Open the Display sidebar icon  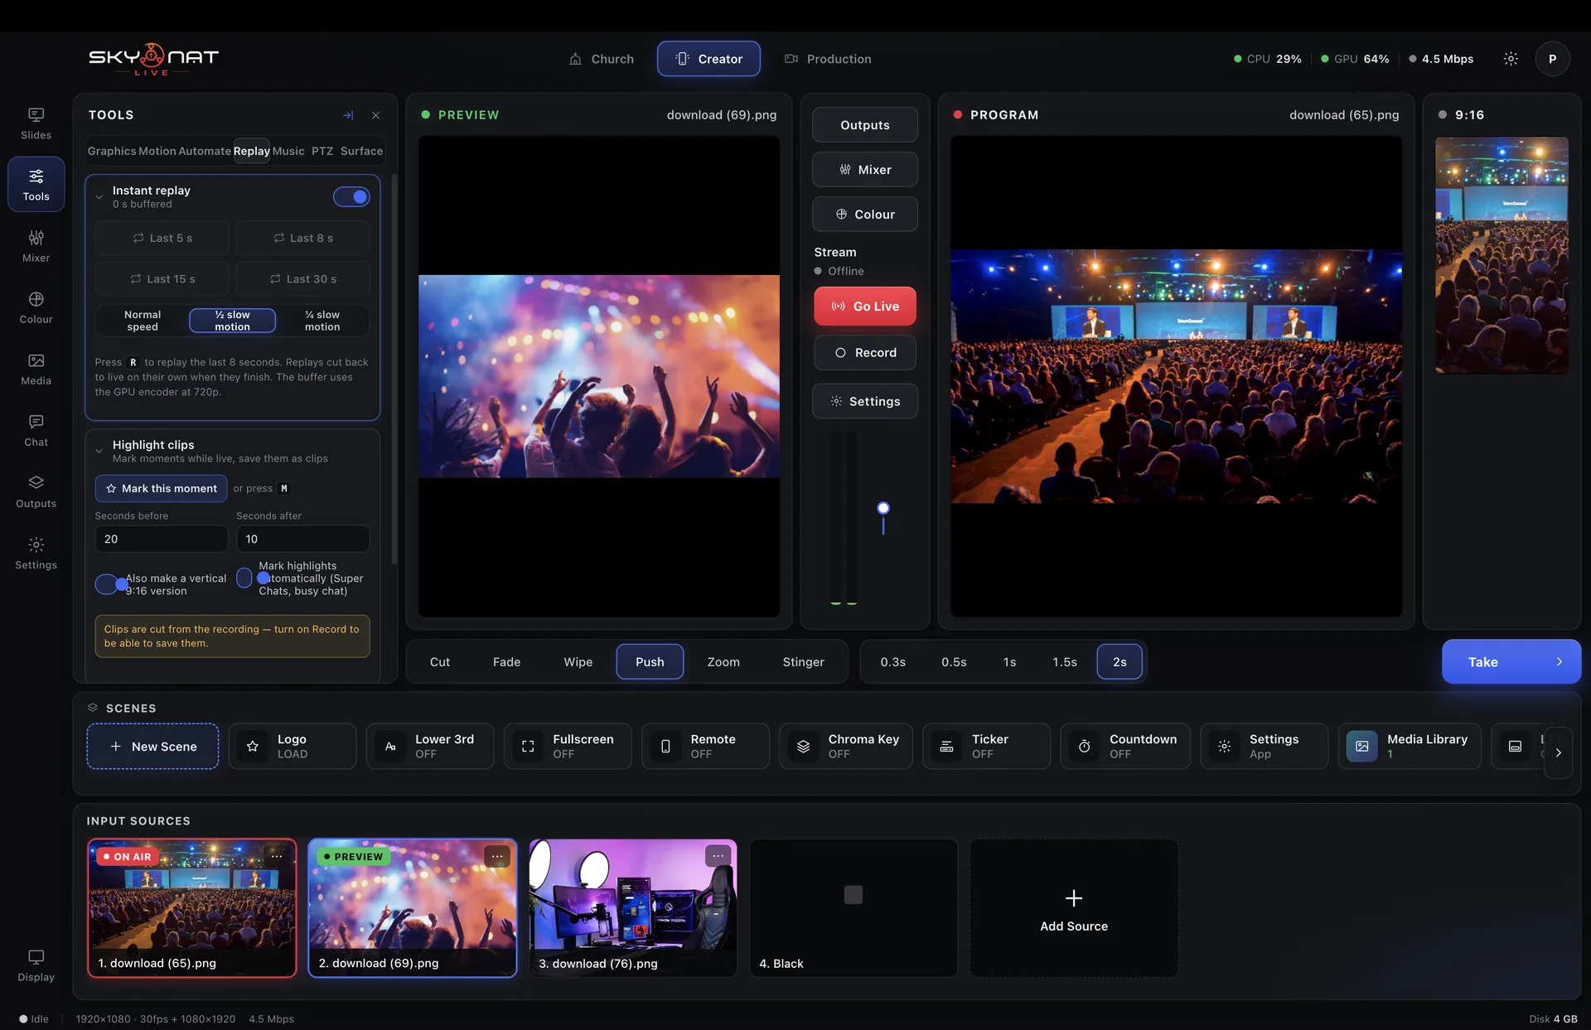pos(36,965)
